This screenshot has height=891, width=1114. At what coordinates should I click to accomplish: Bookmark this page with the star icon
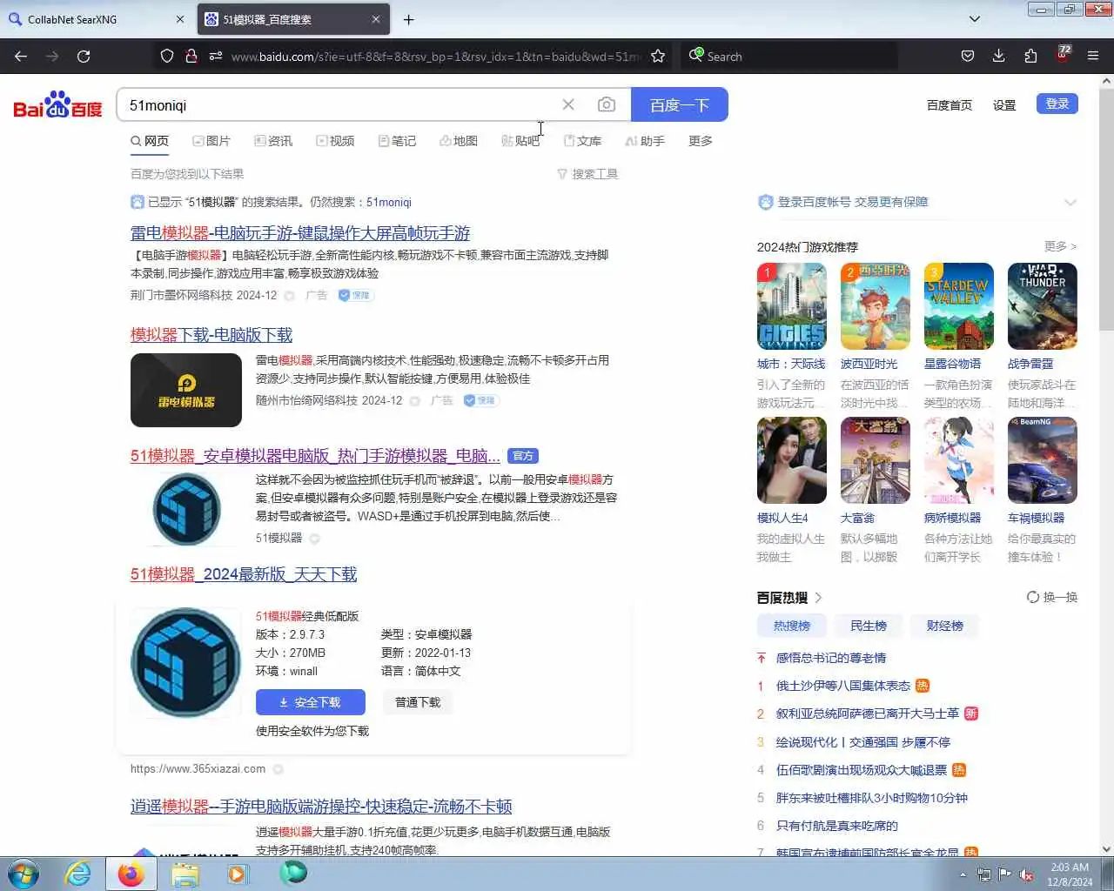pyautogui.click(x=658, y=56)
